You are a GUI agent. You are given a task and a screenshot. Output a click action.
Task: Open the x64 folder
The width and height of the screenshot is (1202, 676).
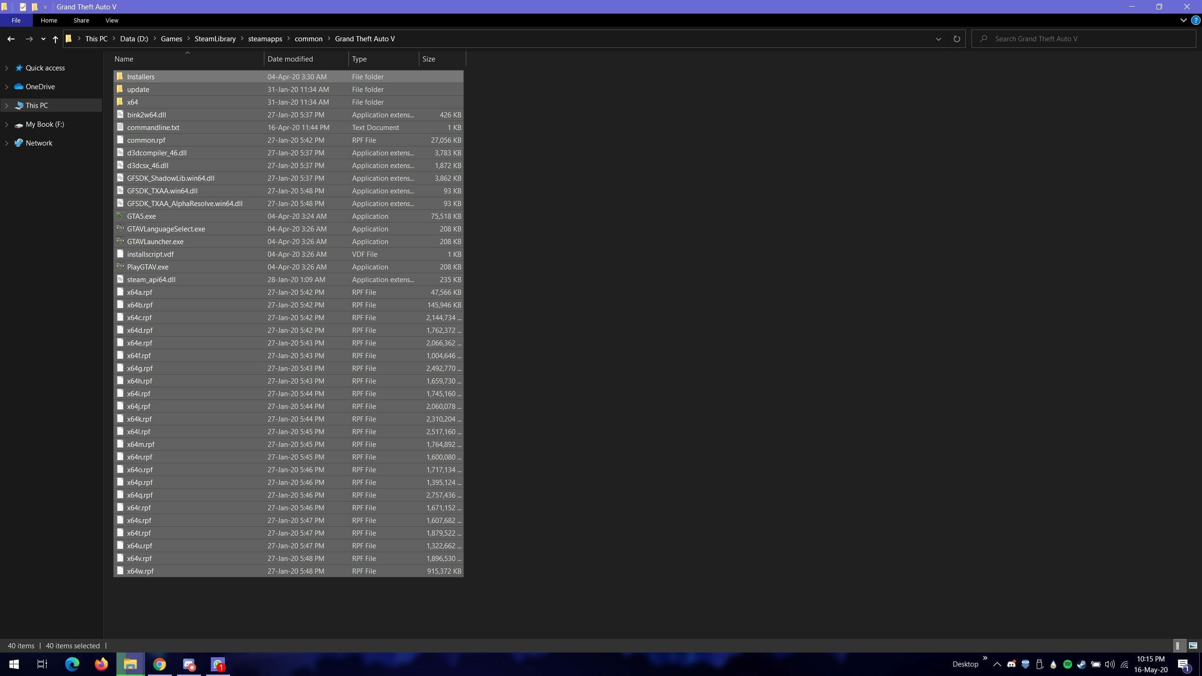tap(133, 101)
